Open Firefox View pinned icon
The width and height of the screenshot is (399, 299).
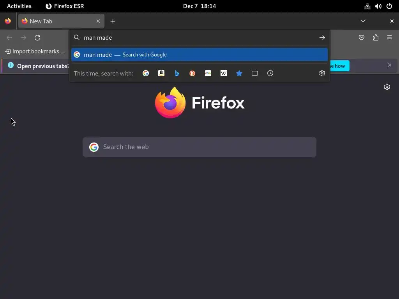(x=8, y=21)
